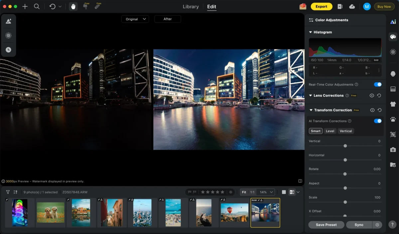Toggle Real-Time Color Adjustments switch
399x234 pixels.
pos(377,85)
